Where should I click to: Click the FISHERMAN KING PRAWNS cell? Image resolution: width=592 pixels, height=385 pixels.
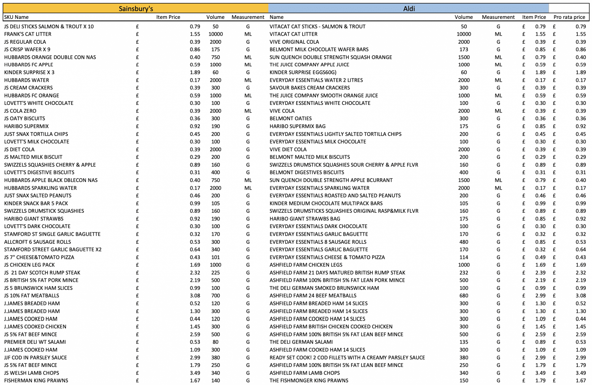coord(36,381)
